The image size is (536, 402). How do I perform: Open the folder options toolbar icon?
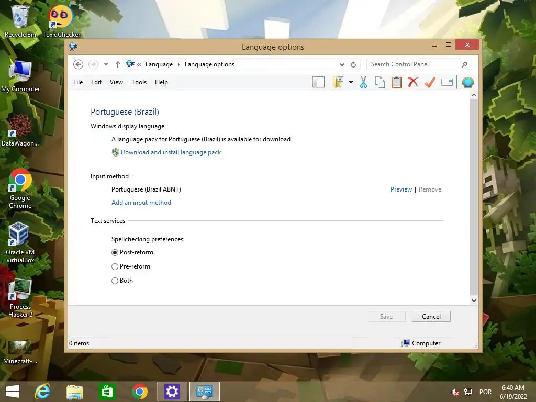338,82
